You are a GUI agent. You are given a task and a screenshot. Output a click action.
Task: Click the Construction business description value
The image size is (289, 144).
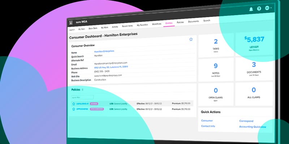100,80
